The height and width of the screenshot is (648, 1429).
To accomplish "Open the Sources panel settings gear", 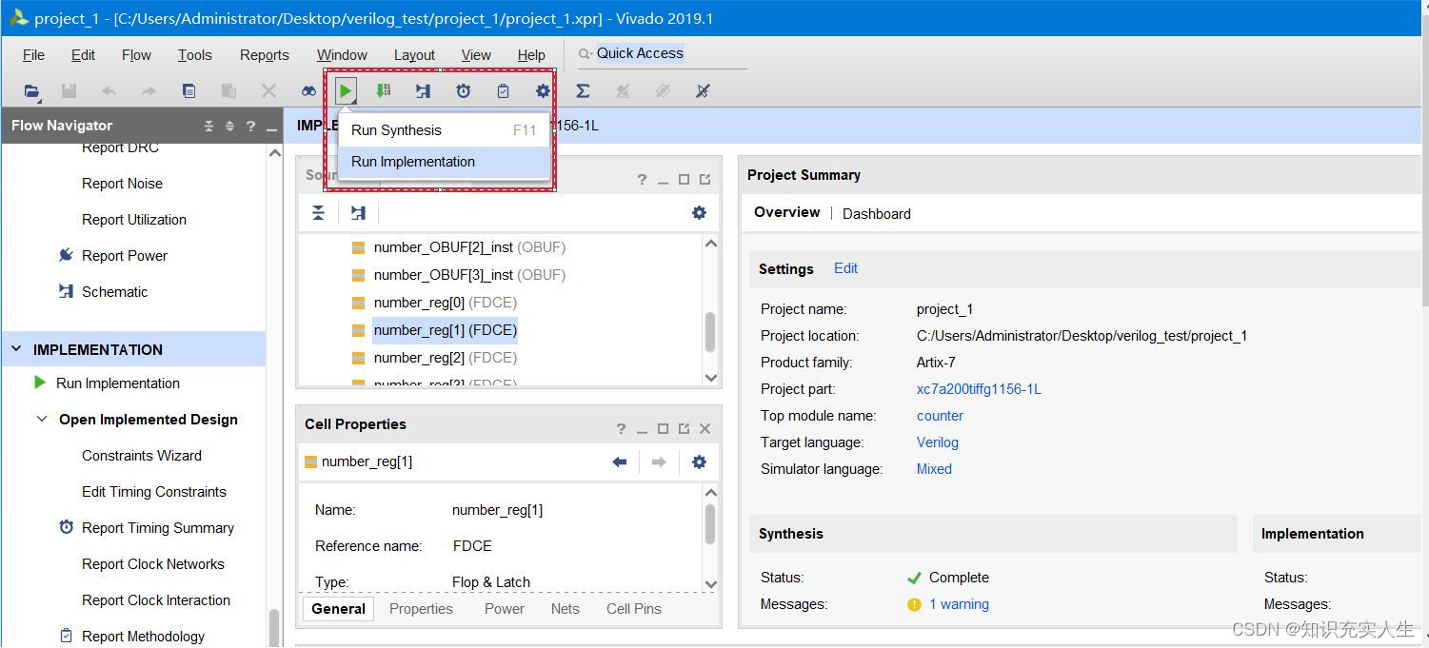I will pos(699,213).
